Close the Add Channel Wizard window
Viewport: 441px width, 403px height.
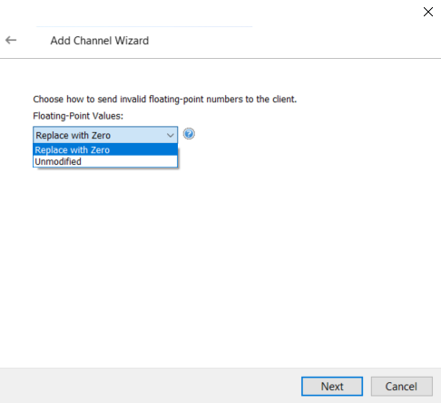[x=428, y=12]
